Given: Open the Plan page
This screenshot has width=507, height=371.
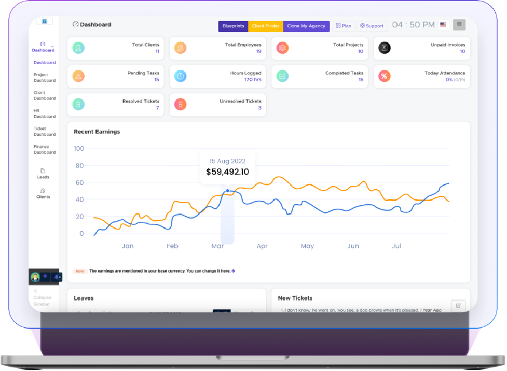Looking at the screenshot, I should tap(344, 26).
